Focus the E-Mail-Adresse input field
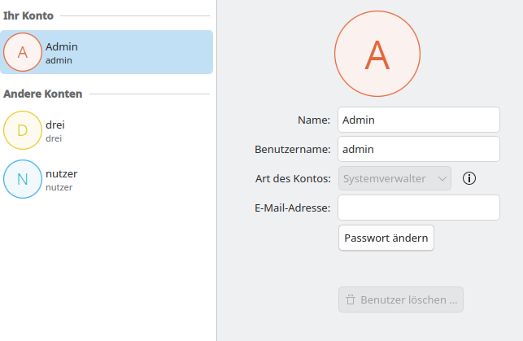Screen dimensions: 523x341 click(418, 208)
